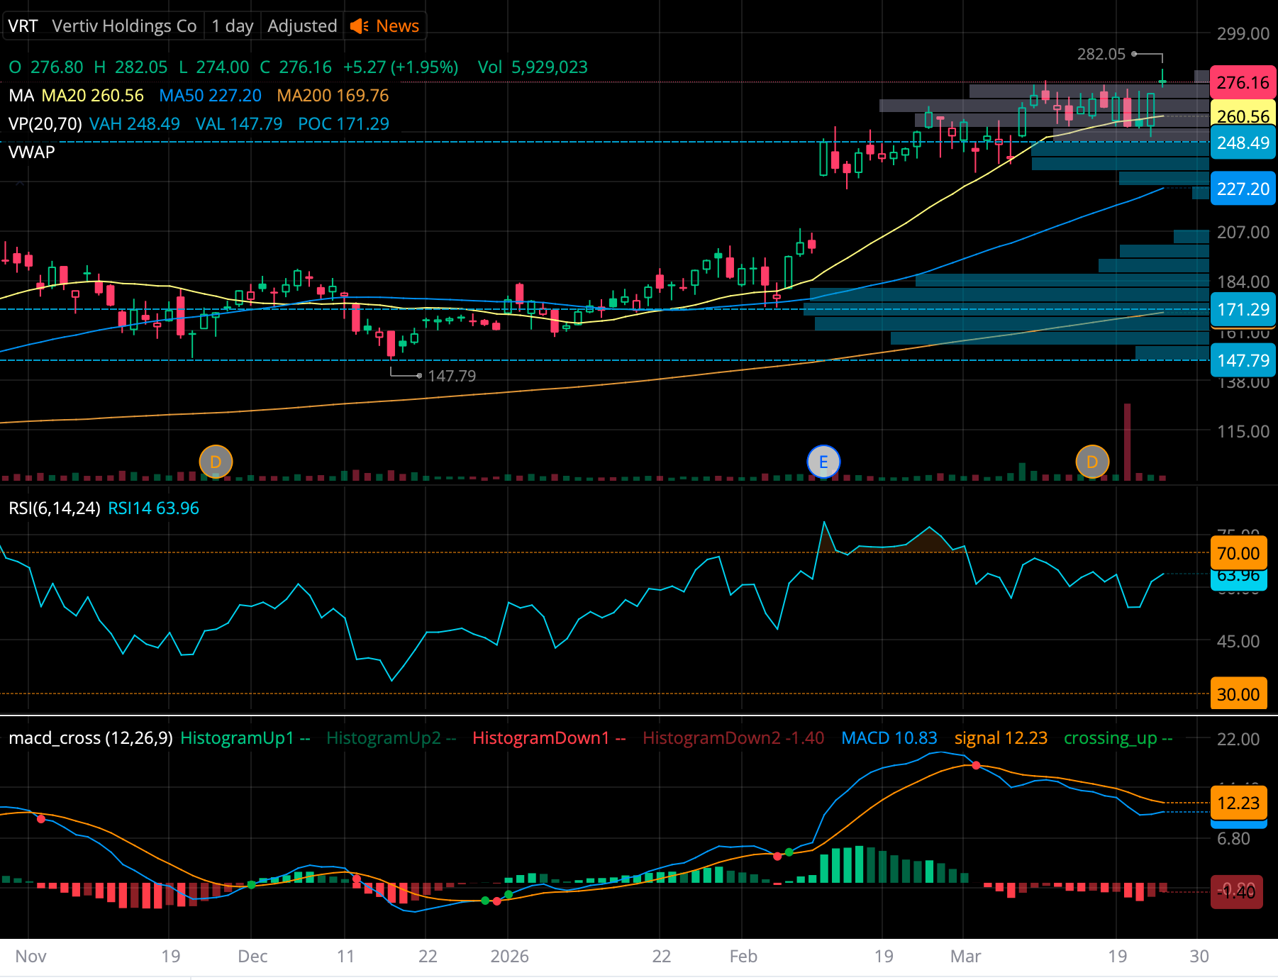This screenshot has width=1278, height=980.
Task: Click the MA200 169.76 value
Action: click(x=333, y=96)
